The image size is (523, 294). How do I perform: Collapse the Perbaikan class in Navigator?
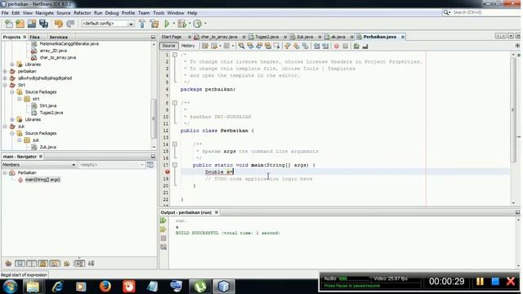pos(5,172)
